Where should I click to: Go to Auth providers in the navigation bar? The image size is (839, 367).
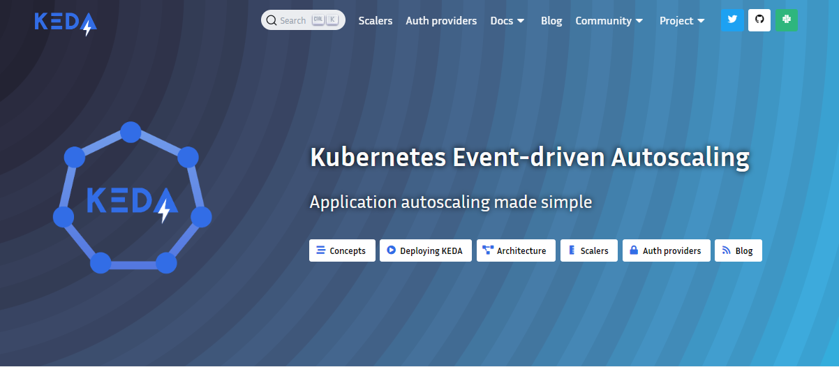point(441,21)
